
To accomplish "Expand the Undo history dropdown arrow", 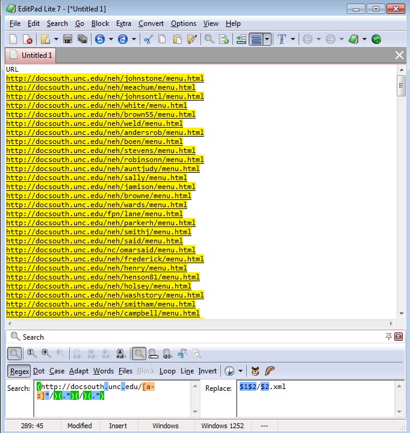I will click(111, 39).
